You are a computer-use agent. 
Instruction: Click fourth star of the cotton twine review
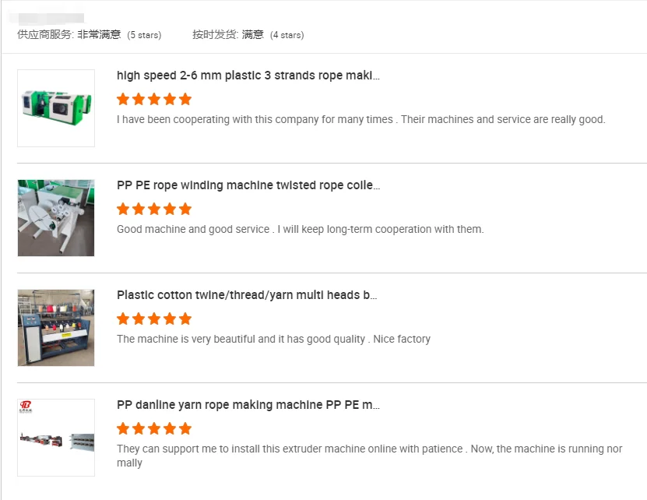(170, 319)
